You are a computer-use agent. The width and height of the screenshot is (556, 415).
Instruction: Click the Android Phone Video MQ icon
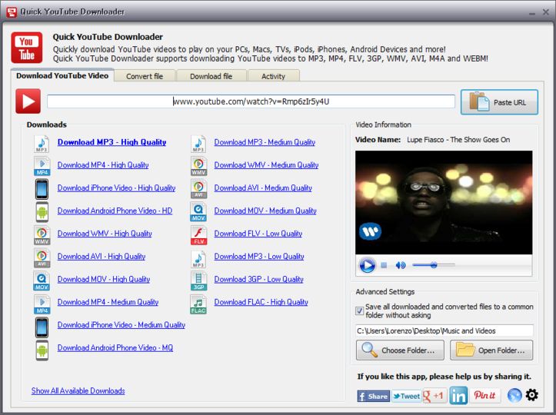[42, 350]
